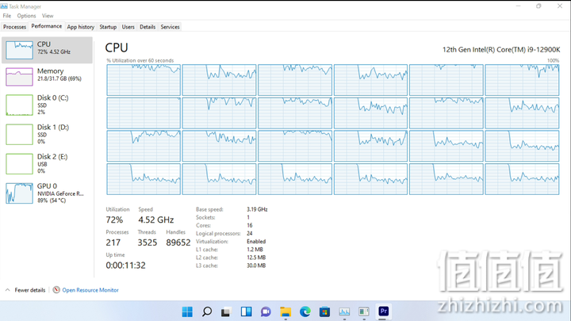Click the Logical processors value 24

click(x=250, y=233)
